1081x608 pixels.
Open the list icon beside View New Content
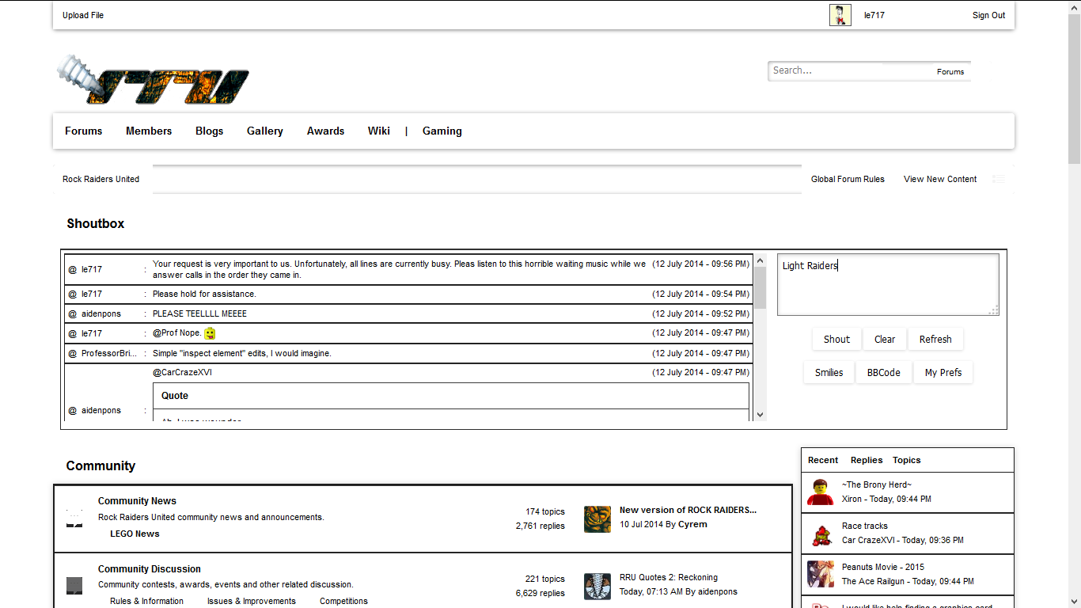[999, 179]
